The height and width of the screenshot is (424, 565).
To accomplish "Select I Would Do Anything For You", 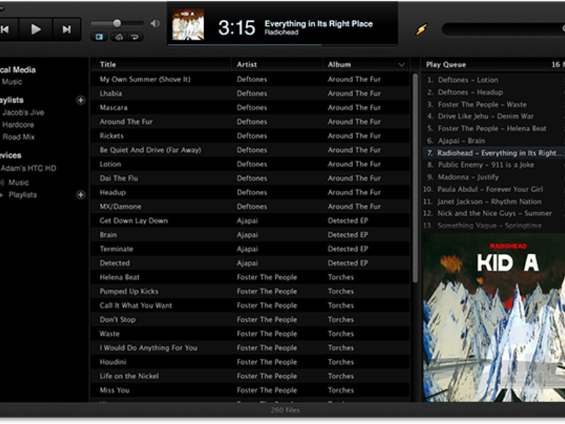I will tap(148, 348).
